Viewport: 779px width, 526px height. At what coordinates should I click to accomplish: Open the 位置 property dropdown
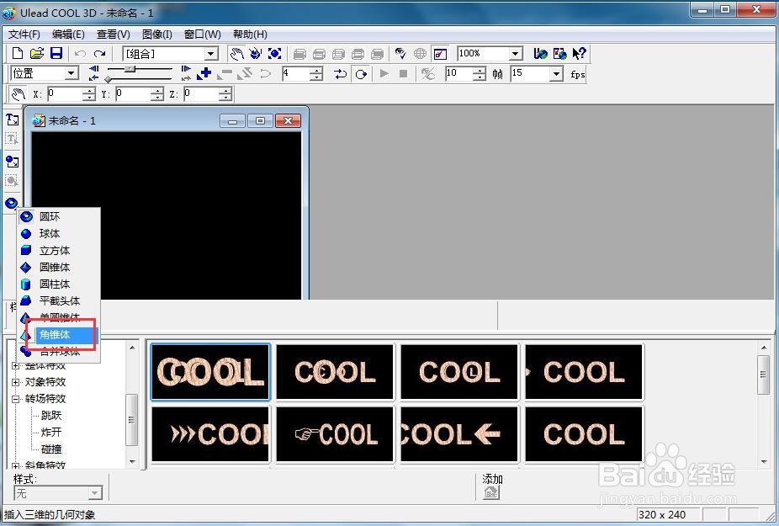[72, 73]
